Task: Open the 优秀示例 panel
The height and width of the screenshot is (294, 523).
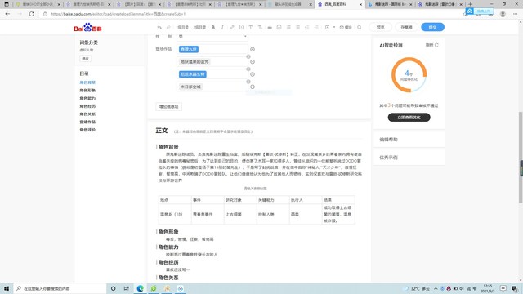Action: [409, 158]
